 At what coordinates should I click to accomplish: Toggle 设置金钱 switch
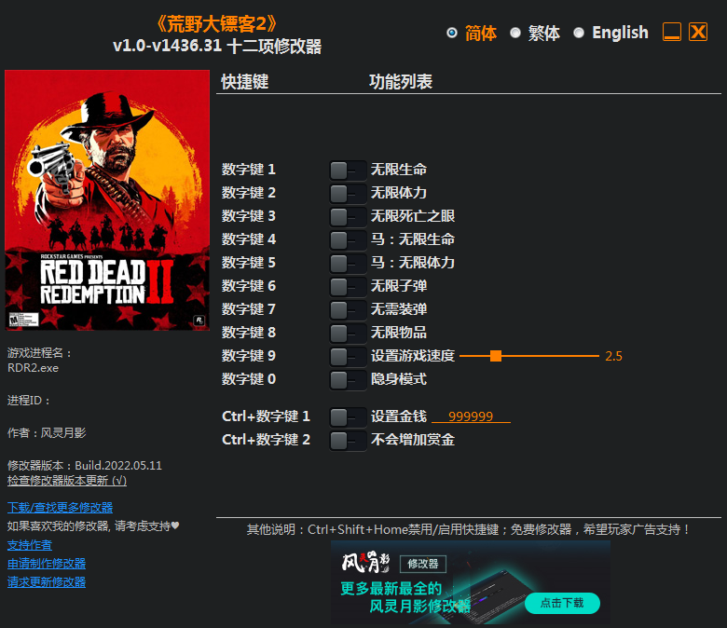[348, 416]
